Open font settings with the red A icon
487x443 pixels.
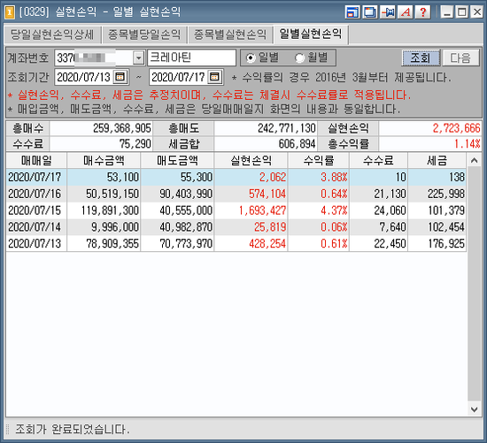tap(406, 12)
